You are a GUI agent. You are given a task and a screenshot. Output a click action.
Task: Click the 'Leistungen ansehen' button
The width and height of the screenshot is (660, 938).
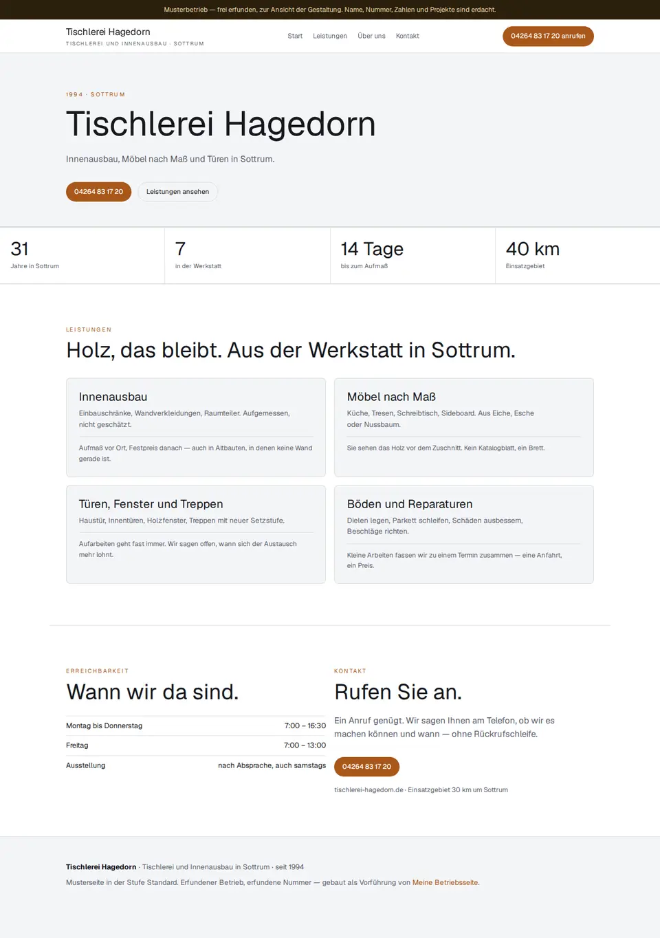coord(177,192)
